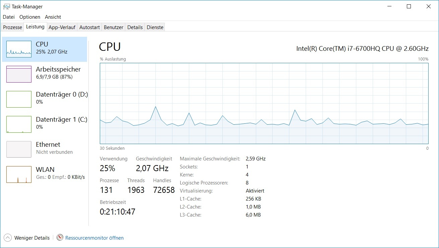Click the Task-Manager title bar icon
The image size is (439, 248).
[6, 6]
